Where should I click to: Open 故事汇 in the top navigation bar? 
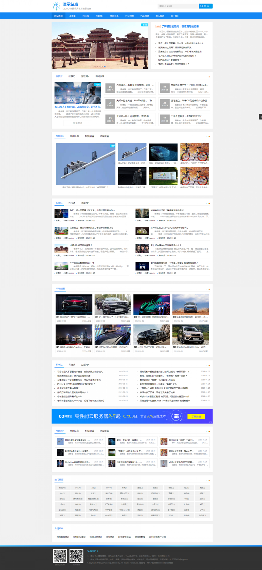click(72, 16)
